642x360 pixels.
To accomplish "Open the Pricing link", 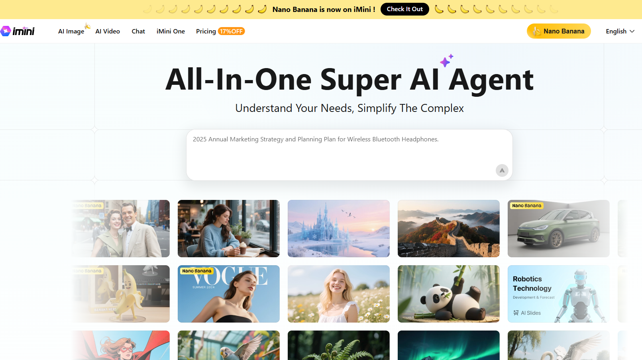I will [x=206, y=31].
